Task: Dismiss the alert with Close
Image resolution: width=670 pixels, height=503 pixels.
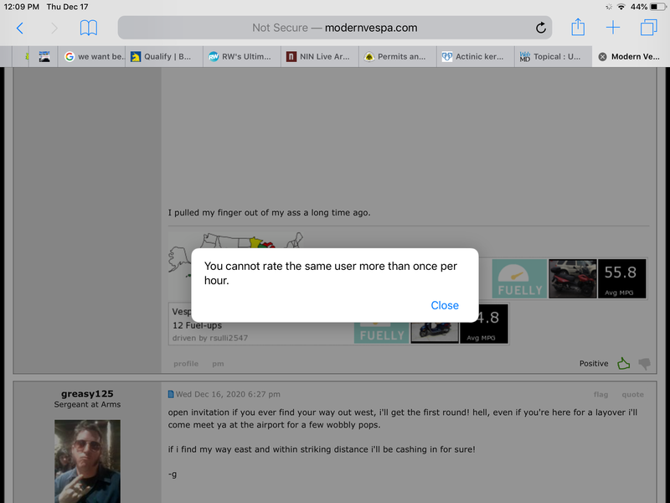Action: 445,305
